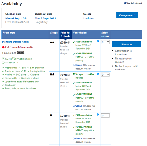Click the Genius tag icon in first option
Screen dimensions: 147x146
point(74,65)
